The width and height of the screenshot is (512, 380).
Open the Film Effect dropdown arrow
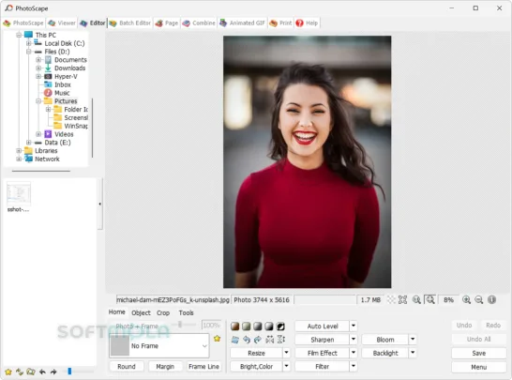click(x=354, y=353)
